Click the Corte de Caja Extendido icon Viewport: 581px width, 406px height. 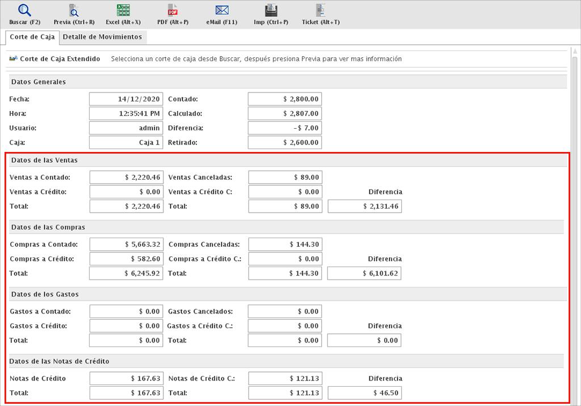pyautogui.click(x=14, y=58)
